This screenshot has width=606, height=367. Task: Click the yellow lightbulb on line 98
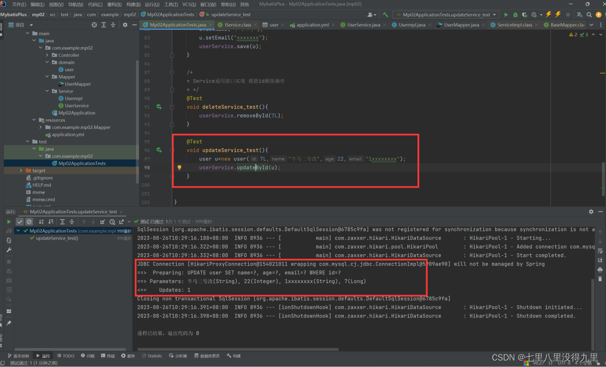(x=180, y=167)
